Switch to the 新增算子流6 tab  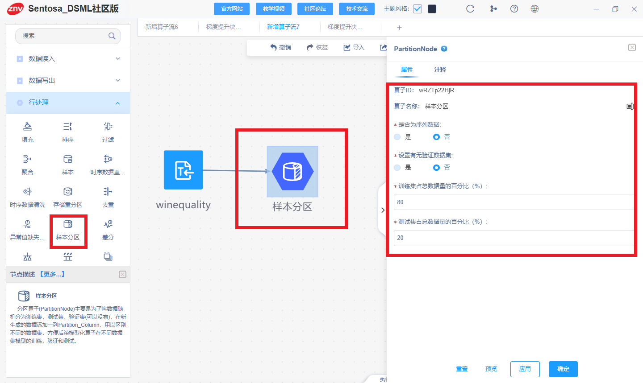pyautogui.click(x=162, y=27)
